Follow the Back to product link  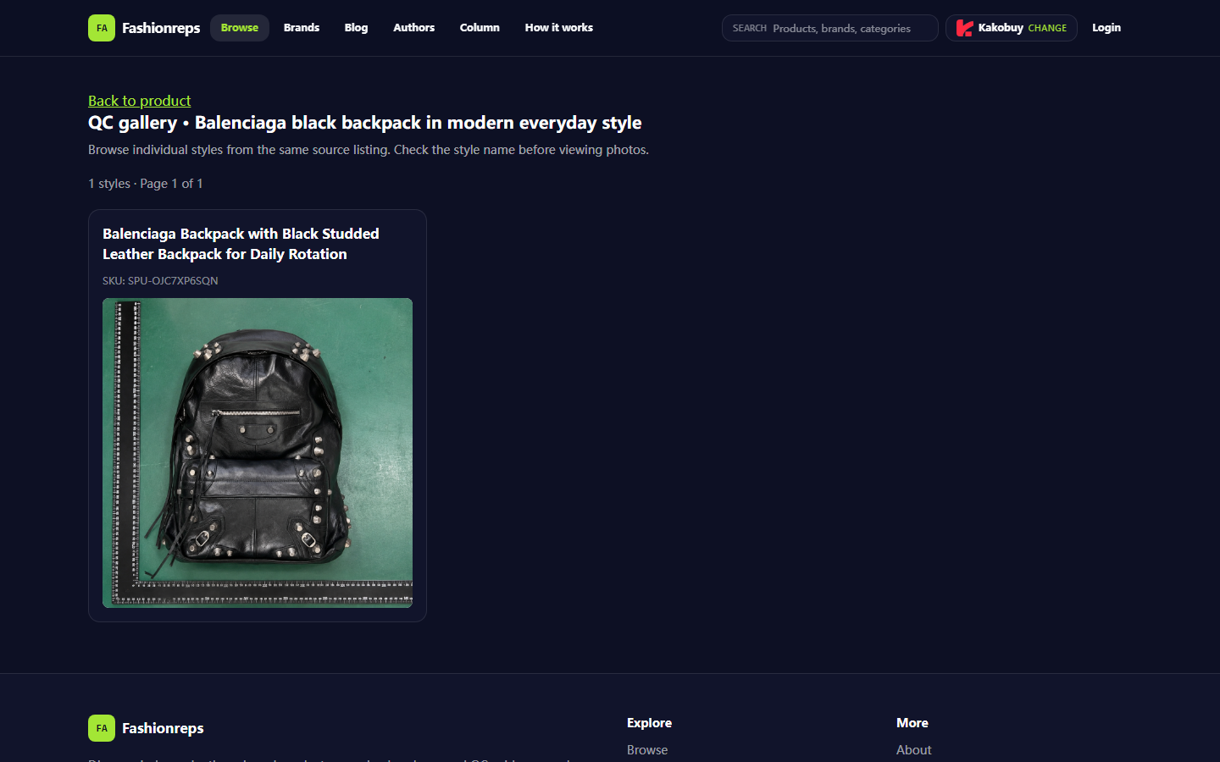140,101
